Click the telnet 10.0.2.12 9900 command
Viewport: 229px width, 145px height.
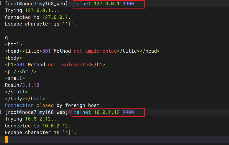point(104,112)
